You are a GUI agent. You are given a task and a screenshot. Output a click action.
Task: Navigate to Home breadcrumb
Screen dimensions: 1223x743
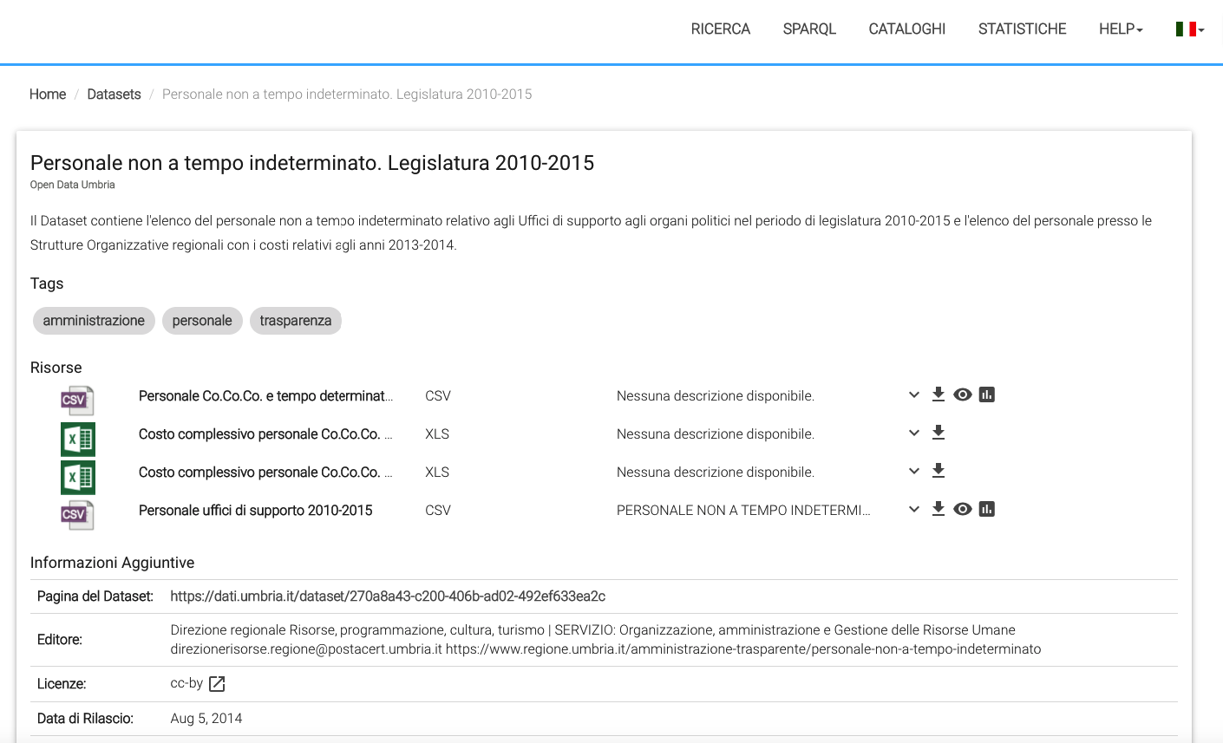click(48, 95)
